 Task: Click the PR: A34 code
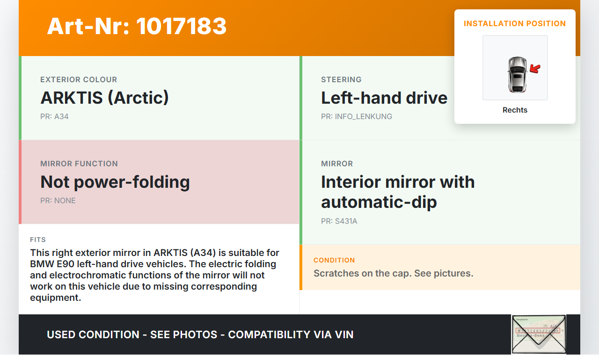[x=54, y=116]
